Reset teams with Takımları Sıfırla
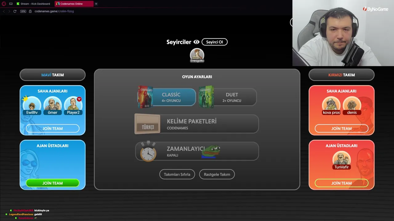 pyautogui.click(x=177, y=174)
